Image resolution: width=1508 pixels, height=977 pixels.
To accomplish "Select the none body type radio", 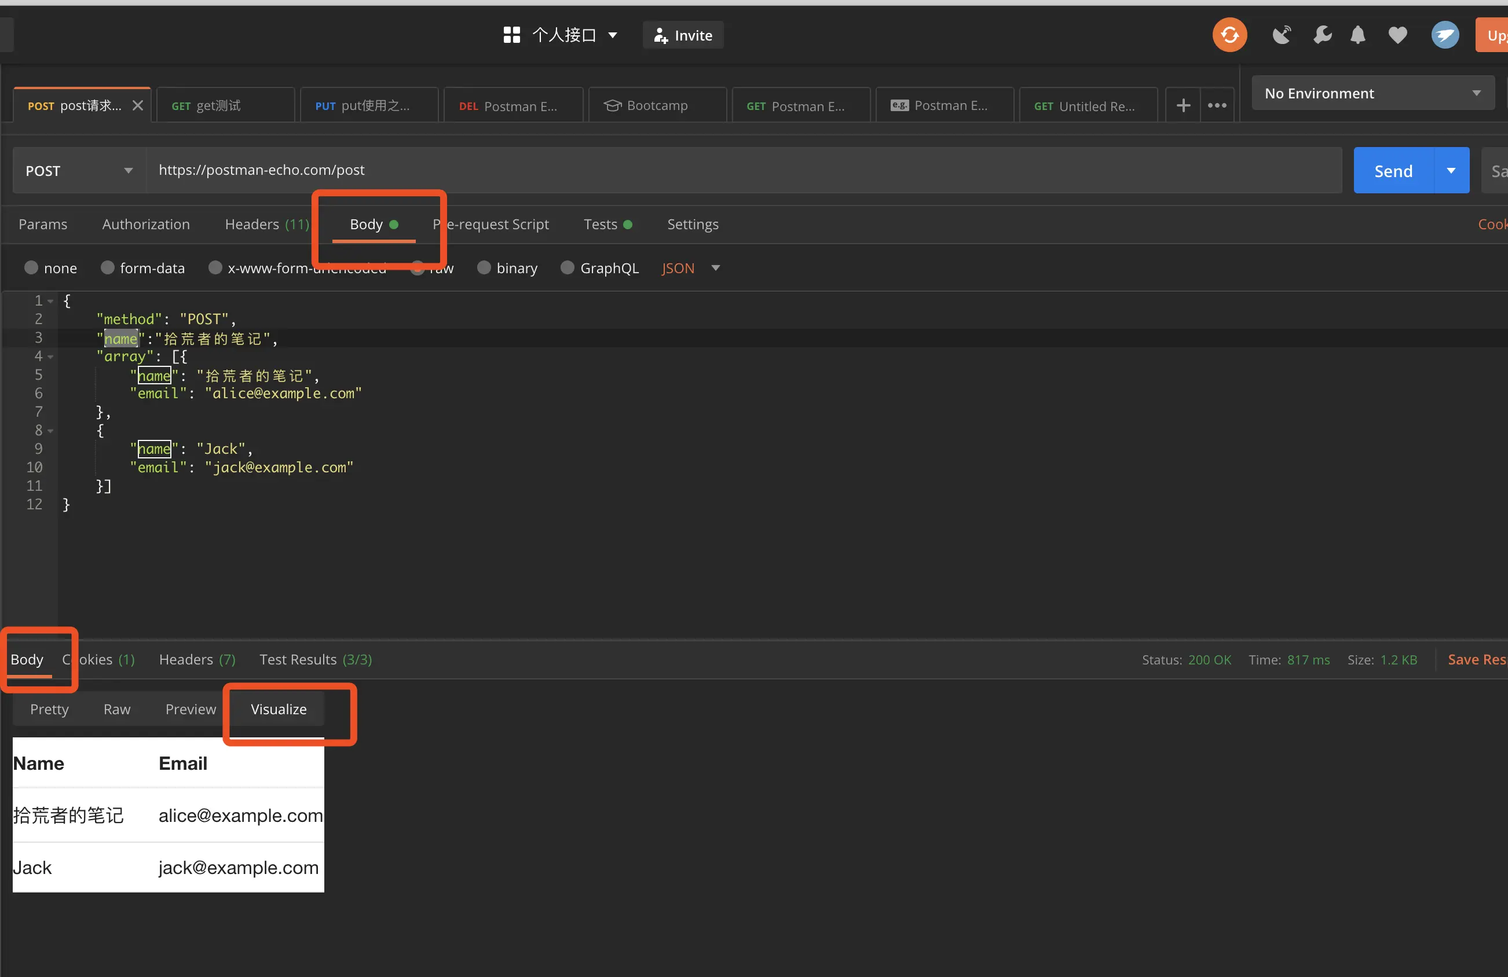I will click(31, 268).
